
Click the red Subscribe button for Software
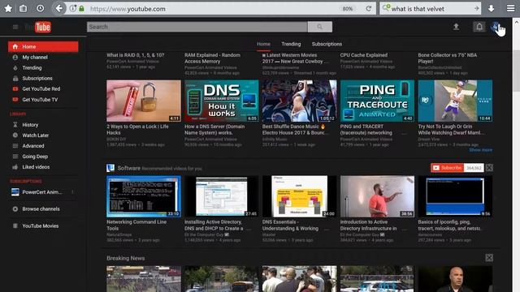pyautogui.click(x=448, y=168)
